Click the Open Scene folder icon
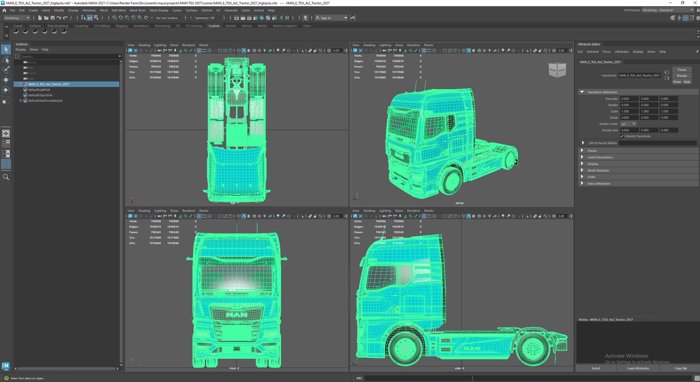 (x=46, y=18)
